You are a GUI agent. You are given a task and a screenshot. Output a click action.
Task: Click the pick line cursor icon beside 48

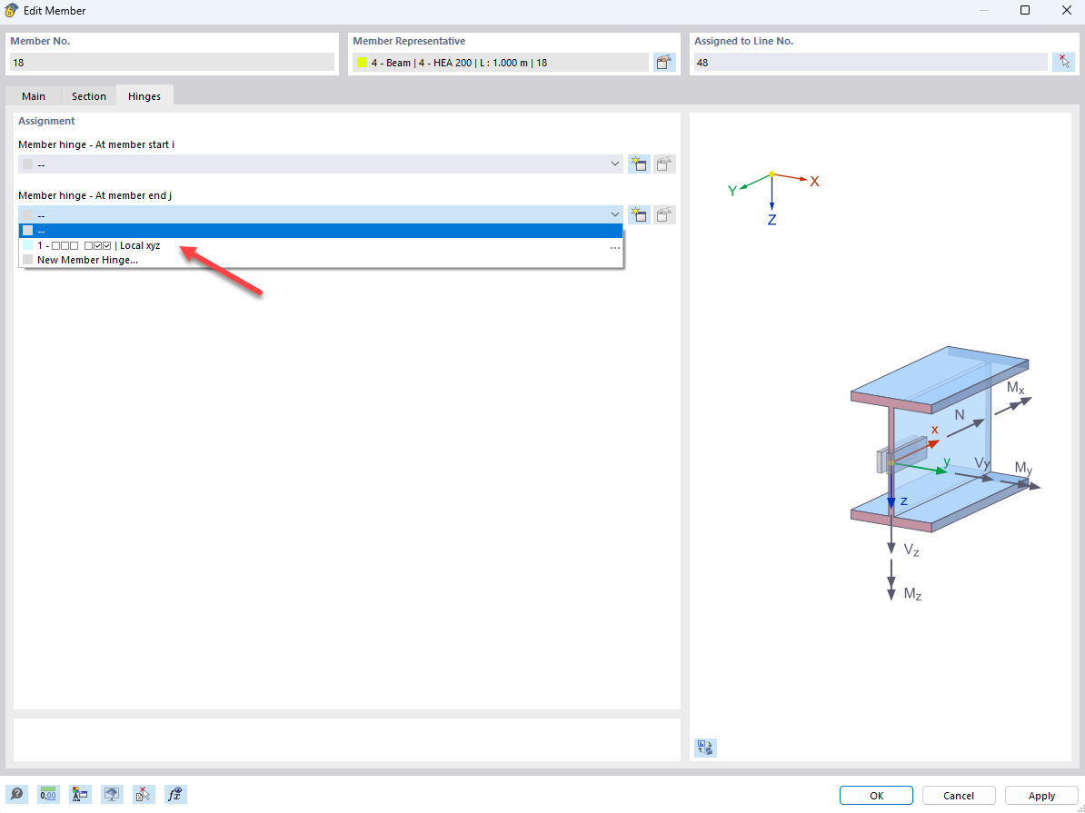tap(1063, 63)
